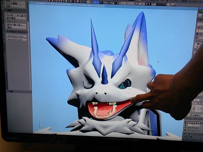Collapse the Multiple Objects panel header
The width and height of the screenshot is (203, 152).
[x=17, y=32]
